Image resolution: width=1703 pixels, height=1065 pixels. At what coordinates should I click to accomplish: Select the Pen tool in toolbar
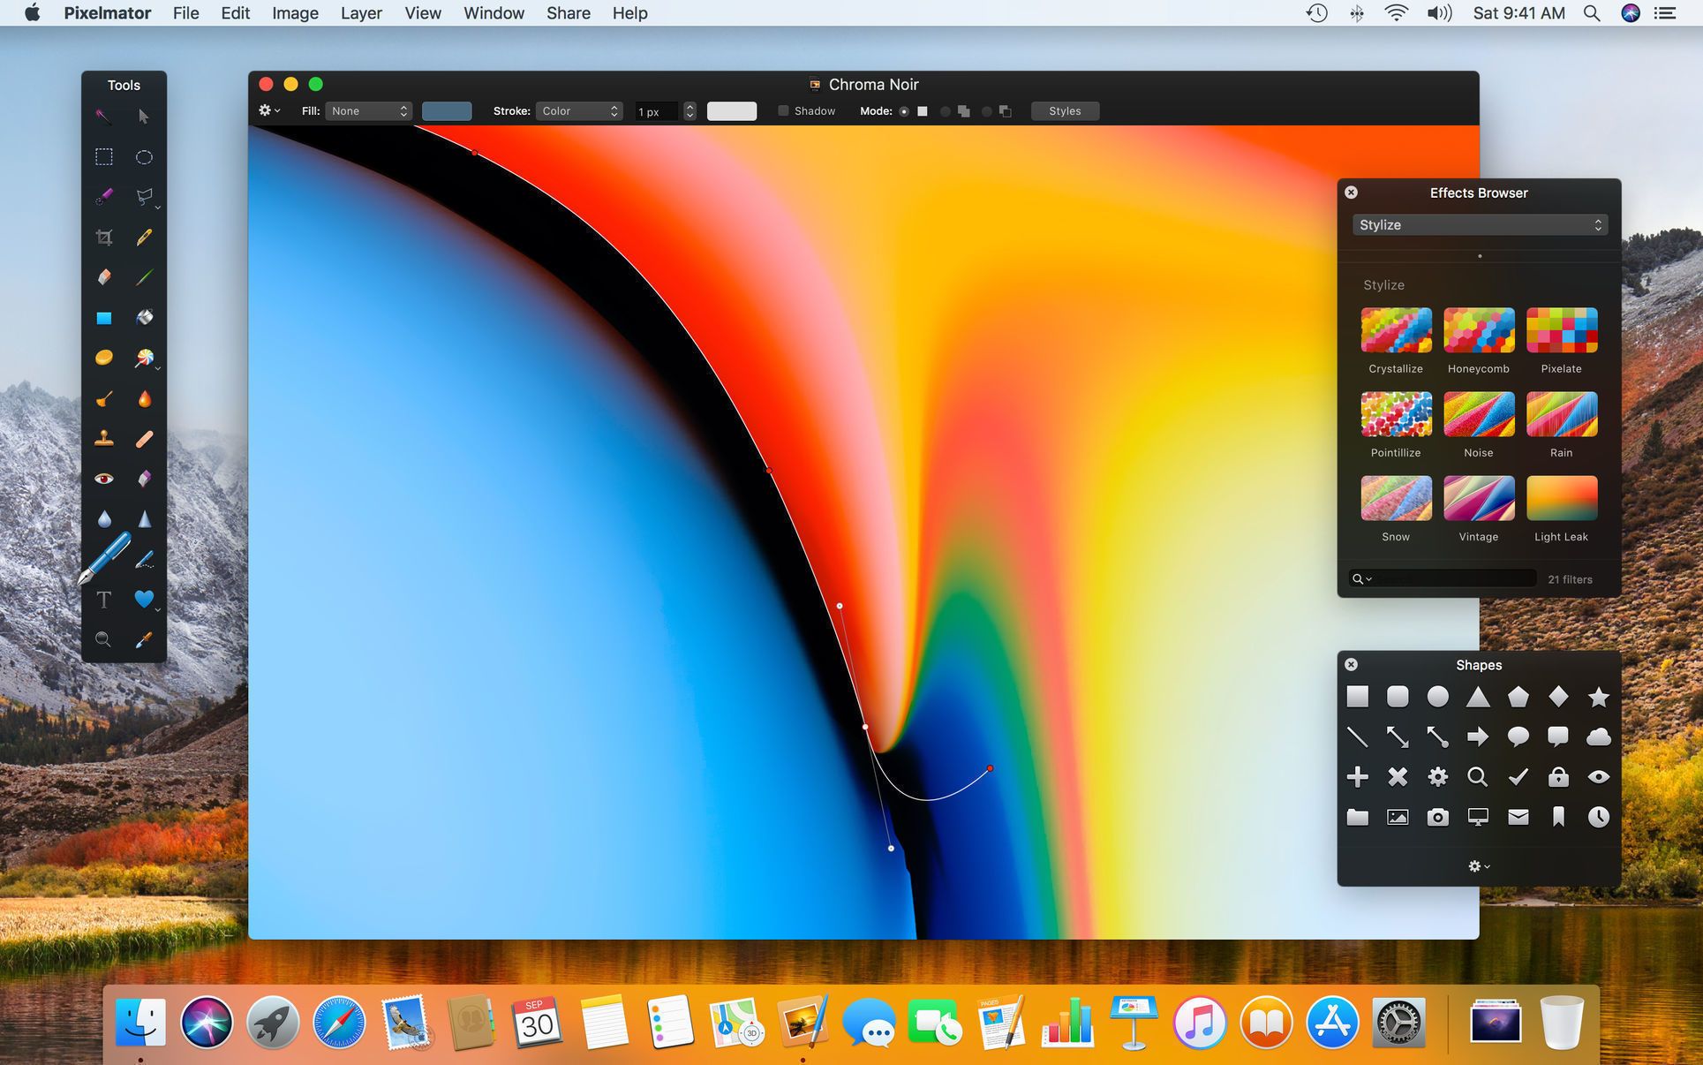tap(104, 560)
